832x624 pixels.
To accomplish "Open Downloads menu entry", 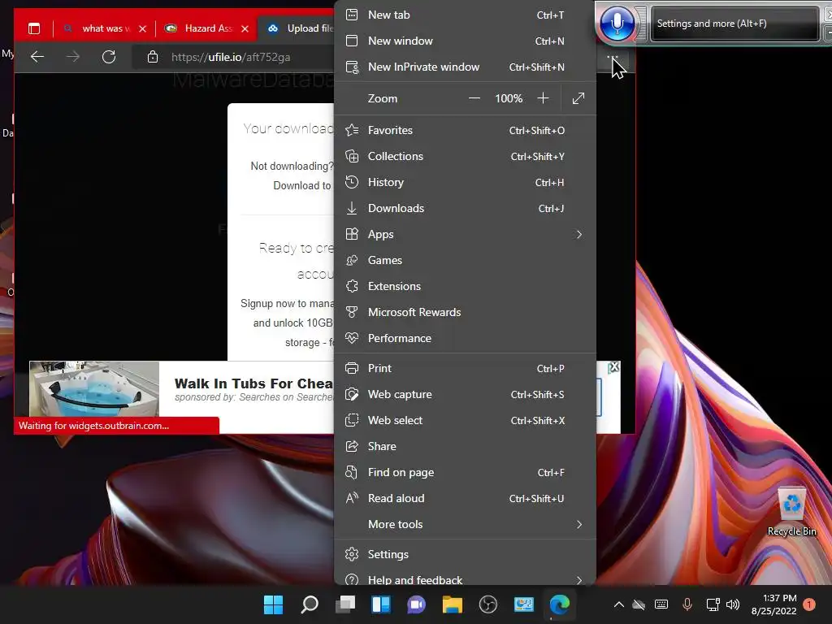I will click(465, 208).
